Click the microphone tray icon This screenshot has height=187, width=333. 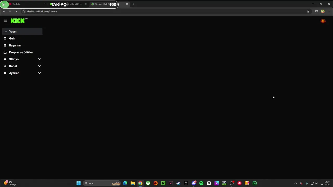point(306,183)
